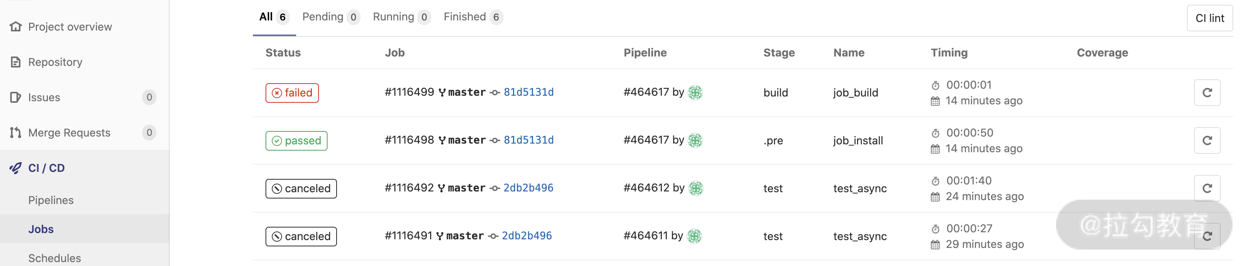Screen dimensions: 1249x266
Task: Click the passed status badge
Action: pos(296,141)
